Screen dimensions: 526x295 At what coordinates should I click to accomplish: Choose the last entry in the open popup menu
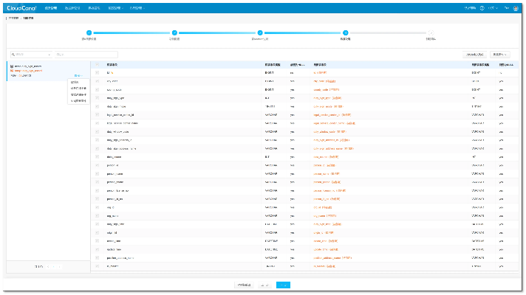(x=78, y=101)
